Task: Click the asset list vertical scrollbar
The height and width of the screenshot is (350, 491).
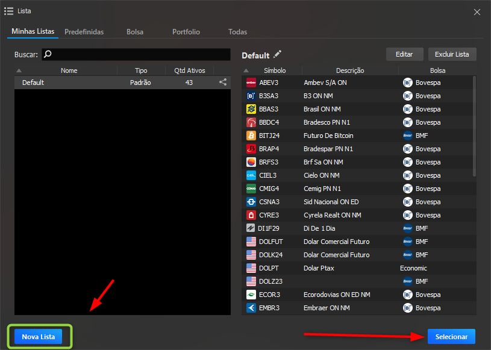Action: point(474,126)
